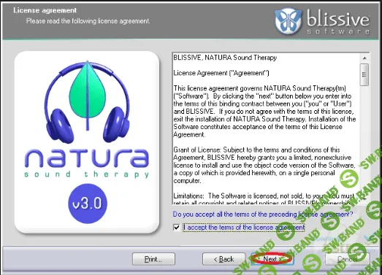Click the 'natura' wordmark text

click(87, 158)
